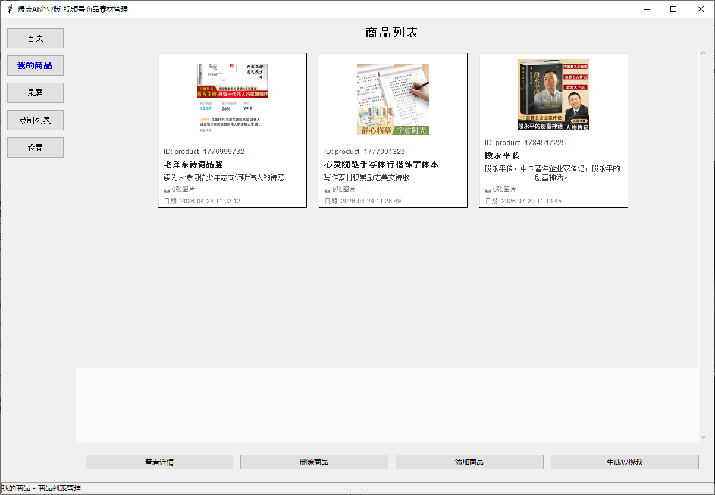Screen dimensions: 715x495
Task: Click the 查看详情 button
Action: (159, 462)
